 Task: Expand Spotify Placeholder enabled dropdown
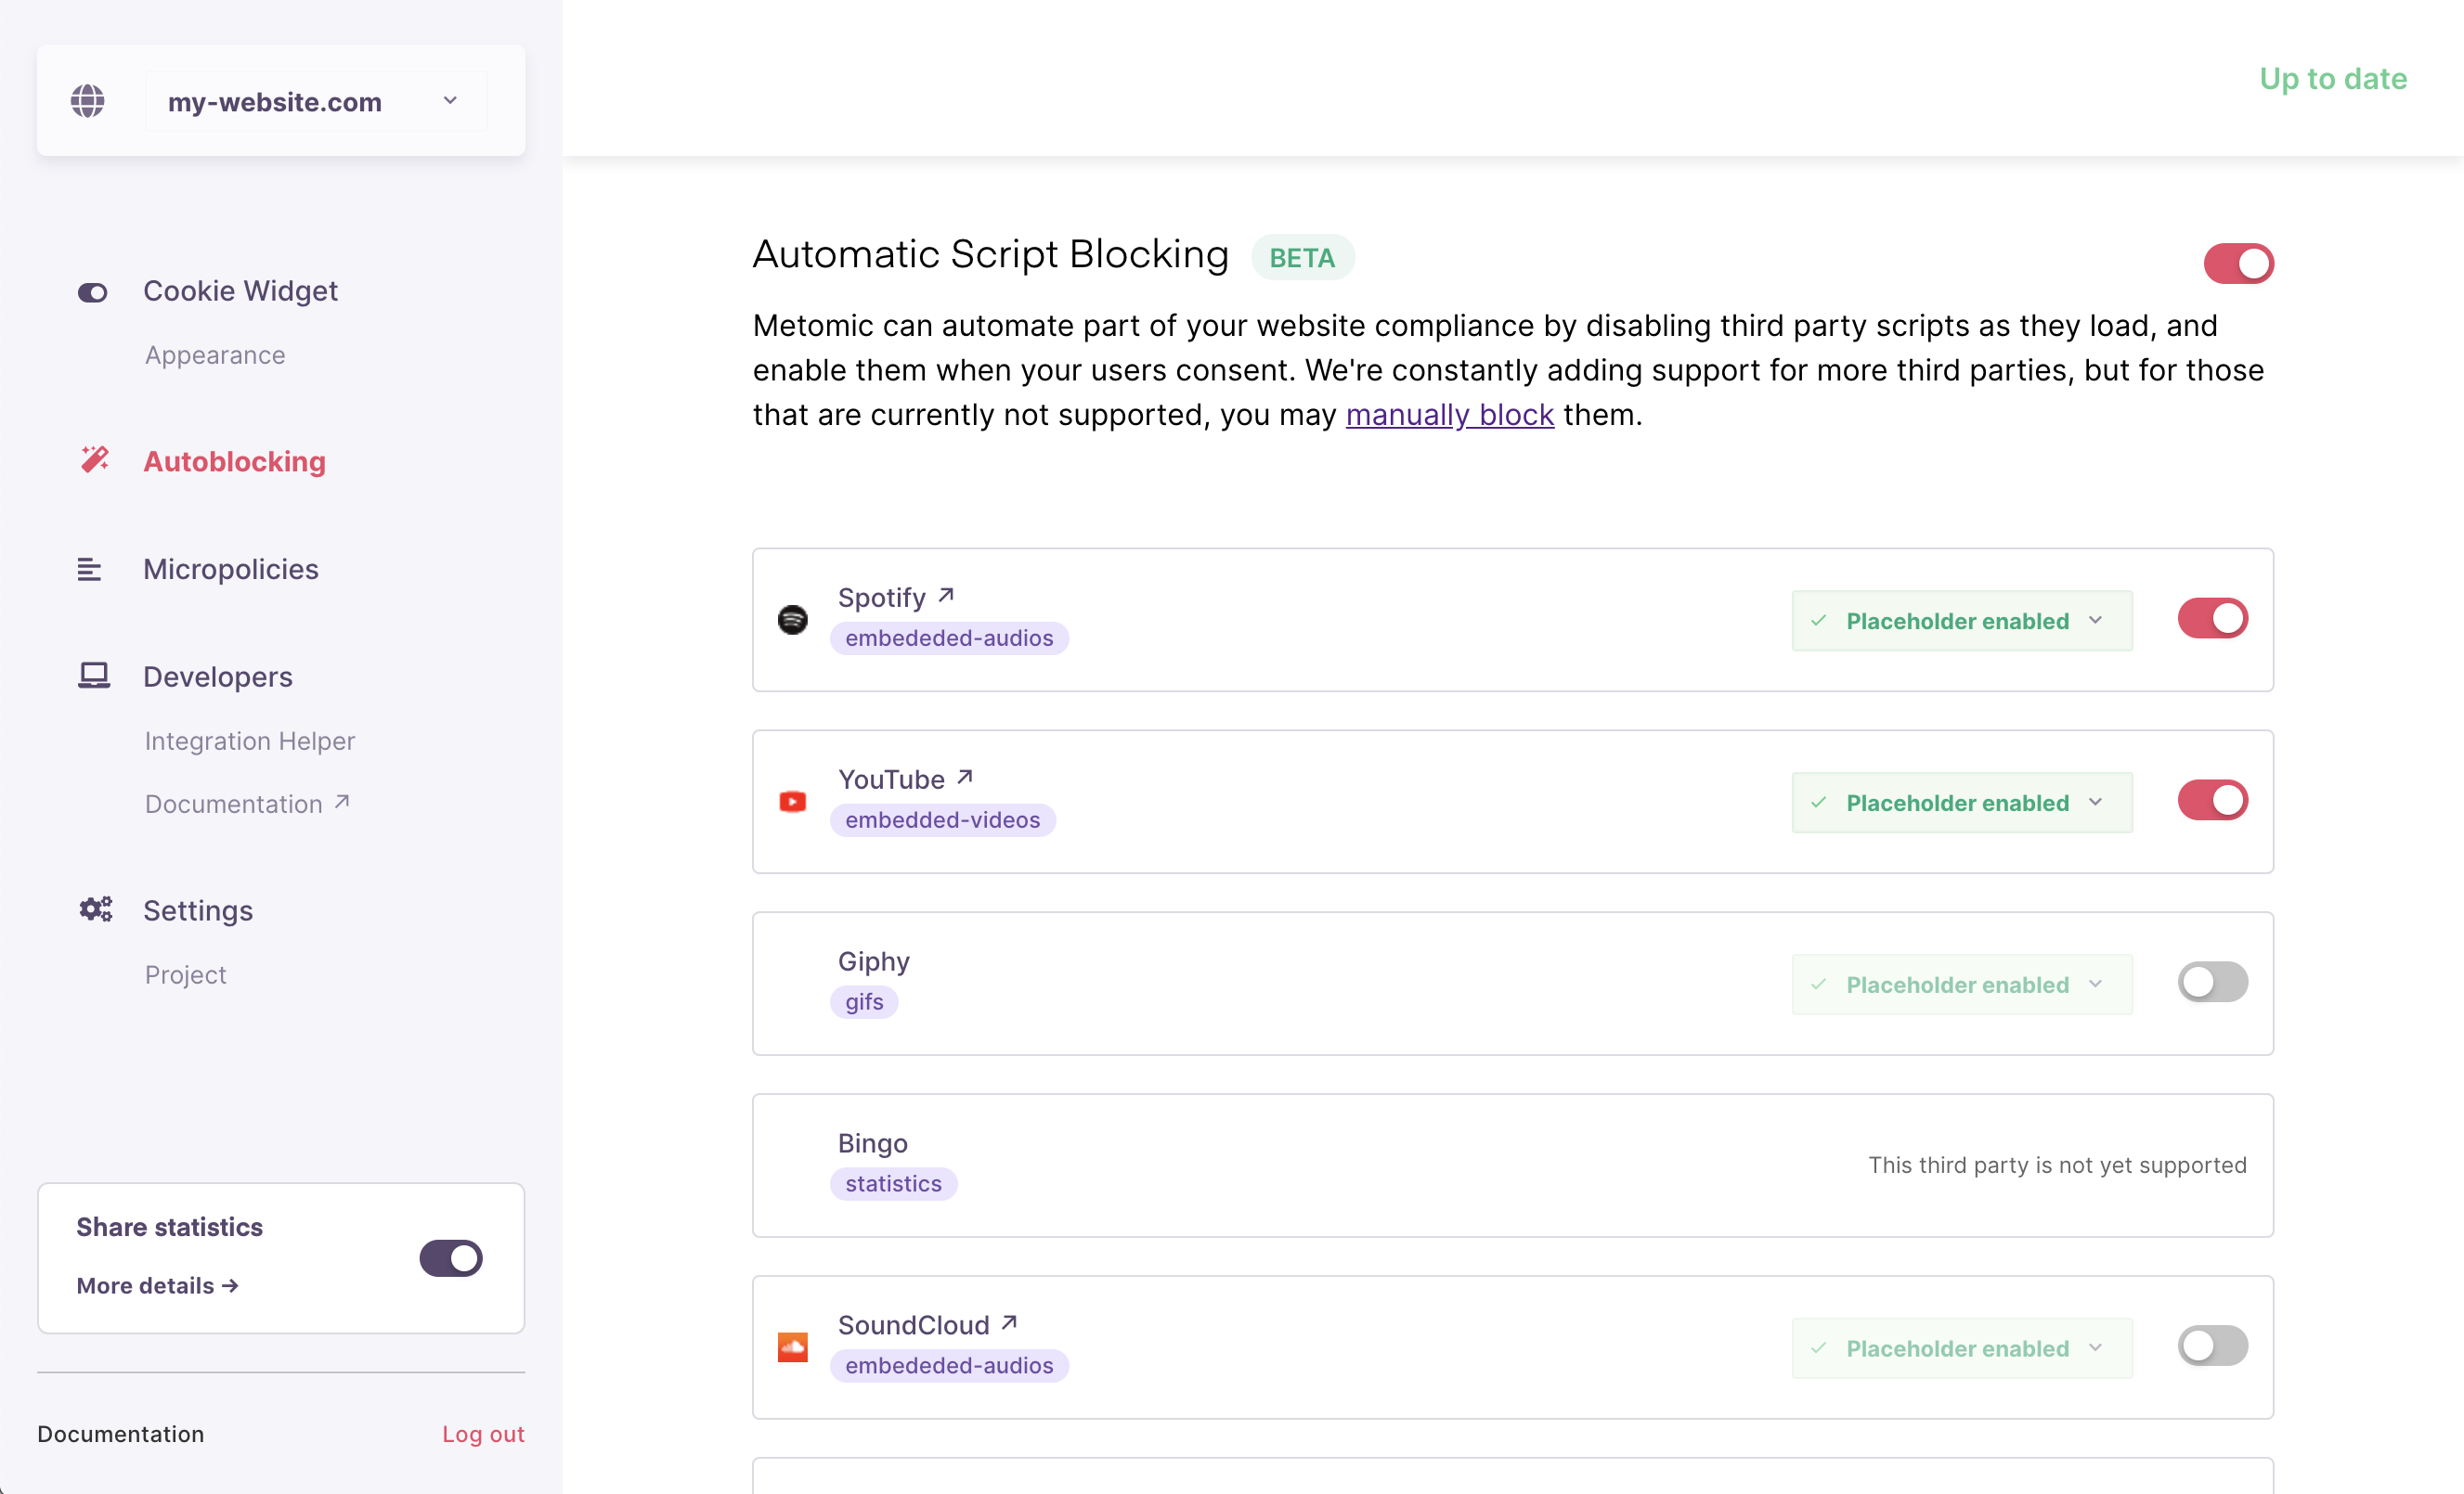tap(1961, 621)
